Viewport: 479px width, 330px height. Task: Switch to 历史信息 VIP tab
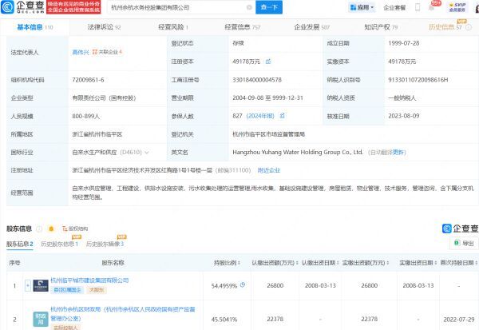coord(445,27)
